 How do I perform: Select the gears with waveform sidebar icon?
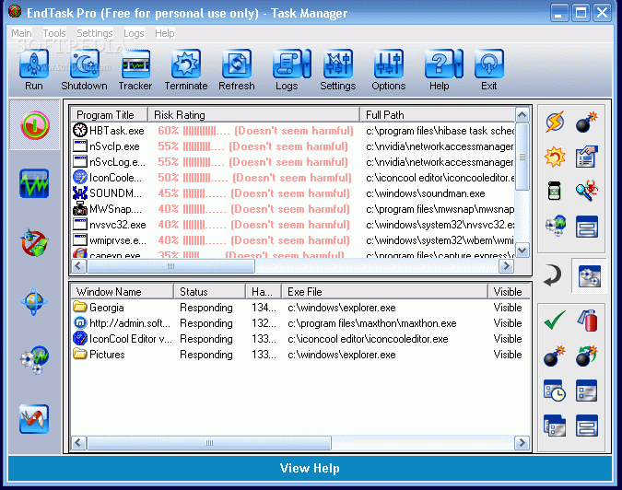click(34, 360)
